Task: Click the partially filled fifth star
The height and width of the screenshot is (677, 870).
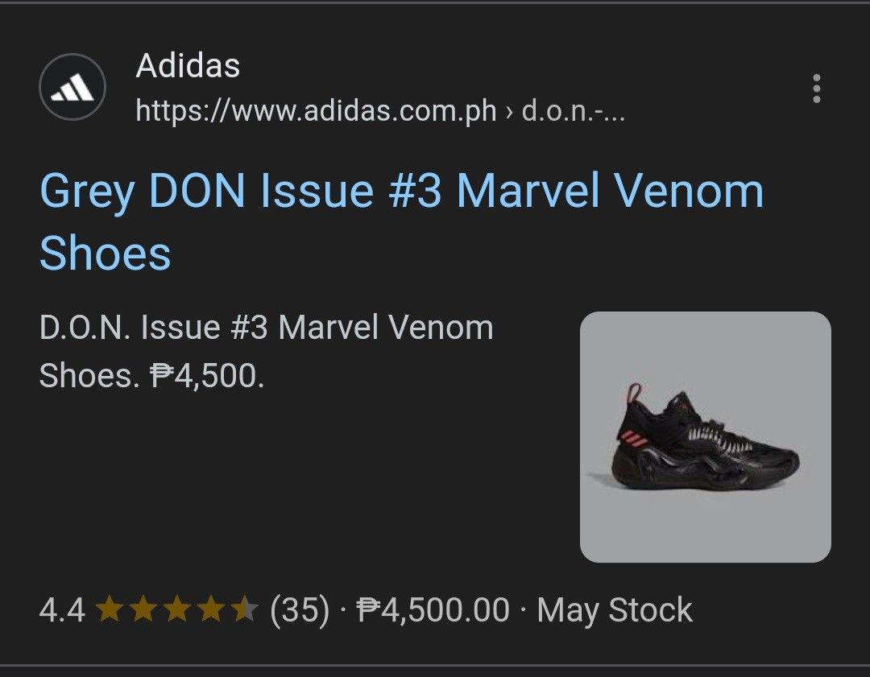Action: 244,610
